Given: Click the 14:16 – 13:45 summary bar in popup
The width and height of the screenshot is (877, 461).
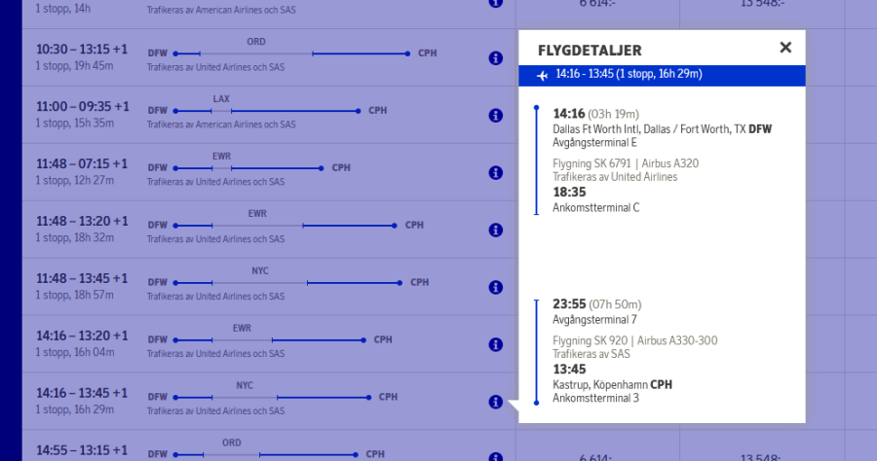Looking at the screenshot, I should tap(629, 75).
